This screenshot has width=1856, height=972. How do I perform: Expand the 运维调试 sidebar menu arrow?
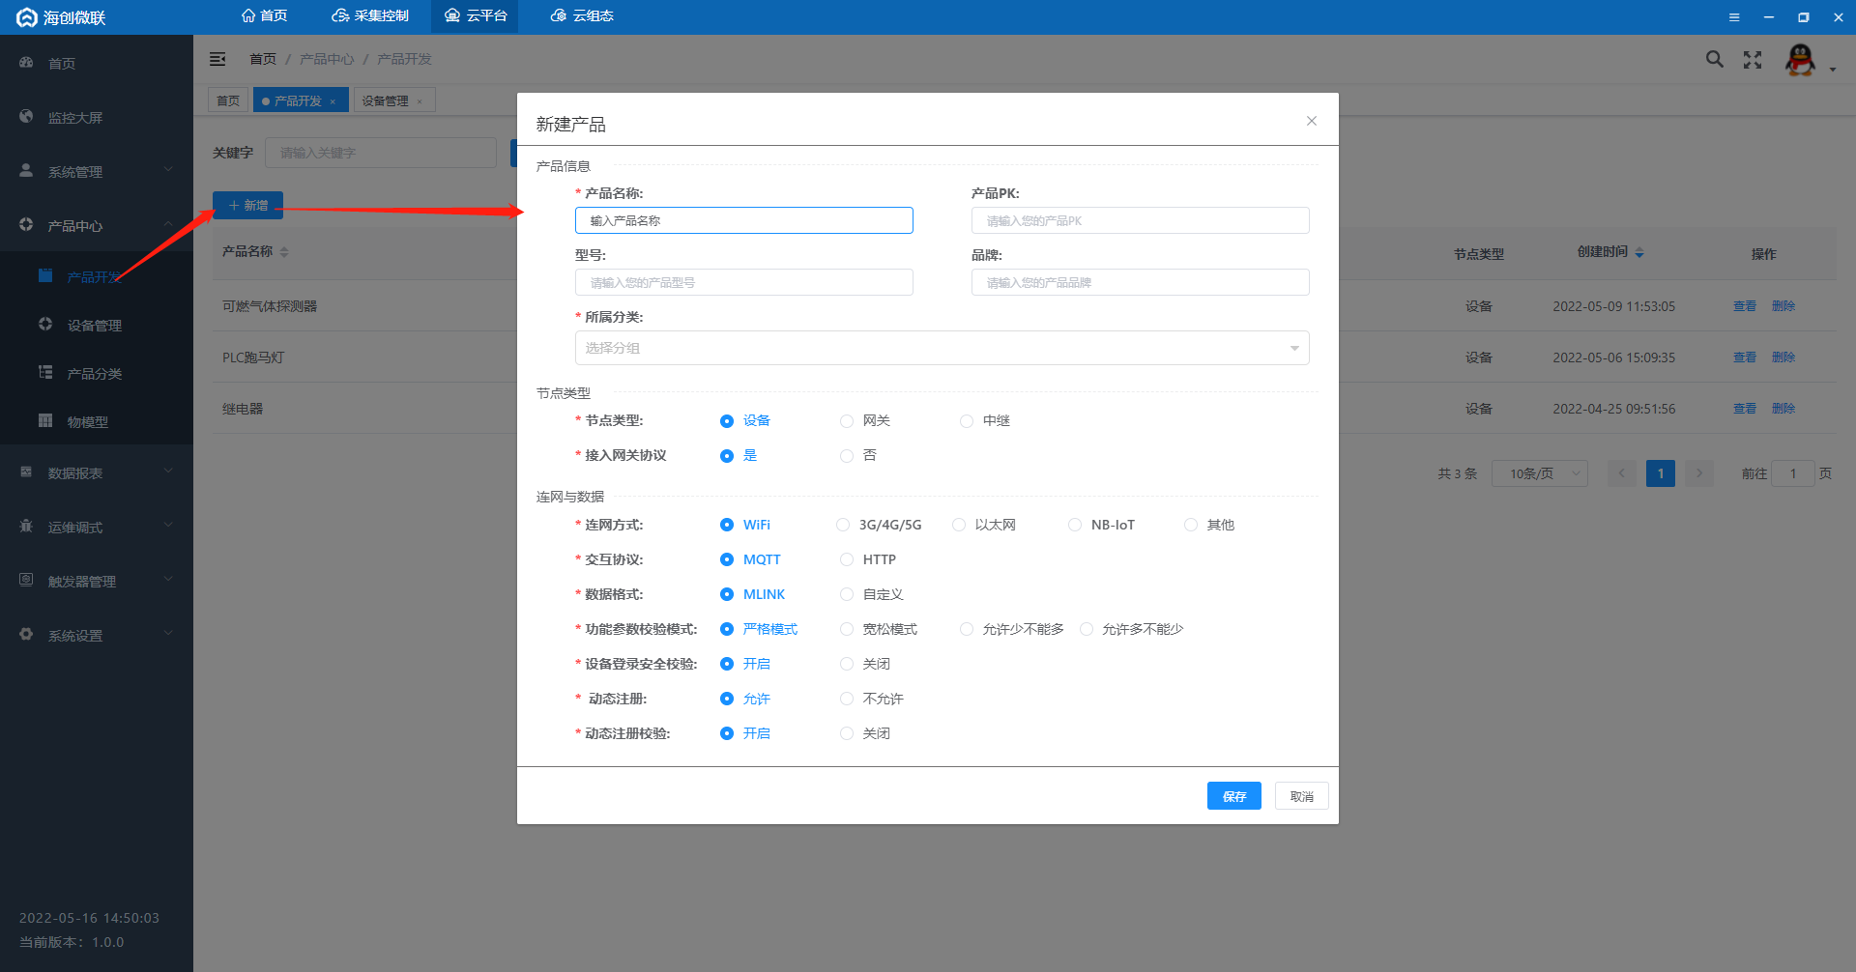coord(168,526)
